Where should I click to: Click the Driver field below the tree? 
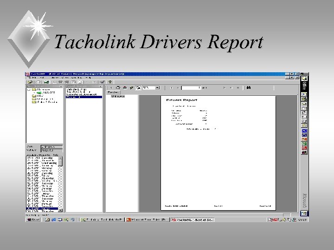(x=52, y=147)
